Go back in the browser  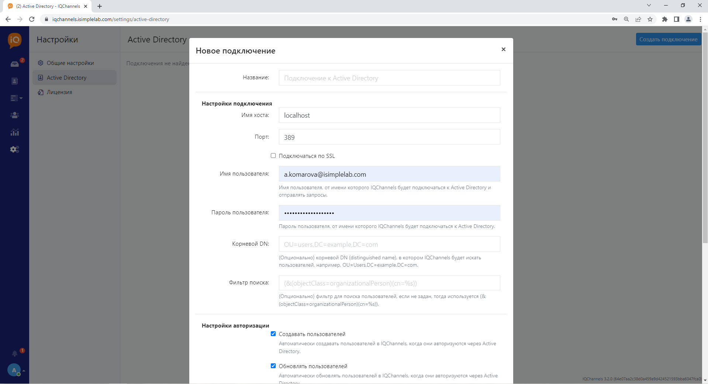tap(8, 19)
